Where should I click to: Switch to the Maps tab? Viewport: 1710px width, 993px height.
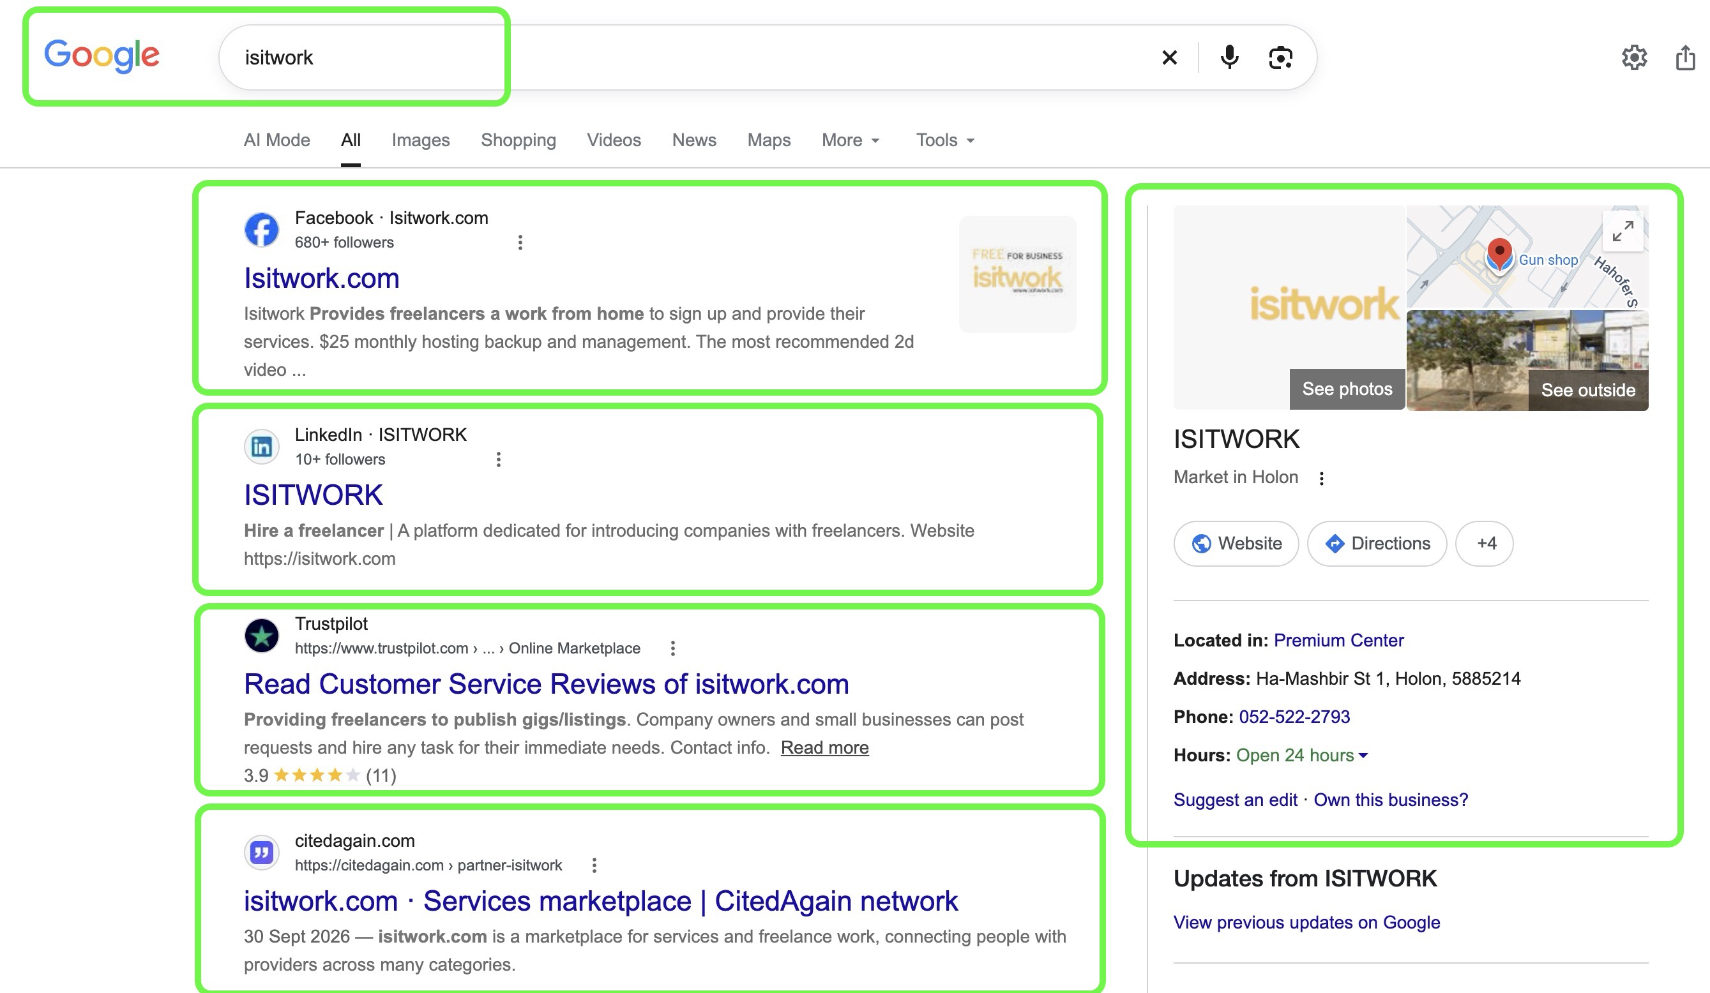(769, 140)
